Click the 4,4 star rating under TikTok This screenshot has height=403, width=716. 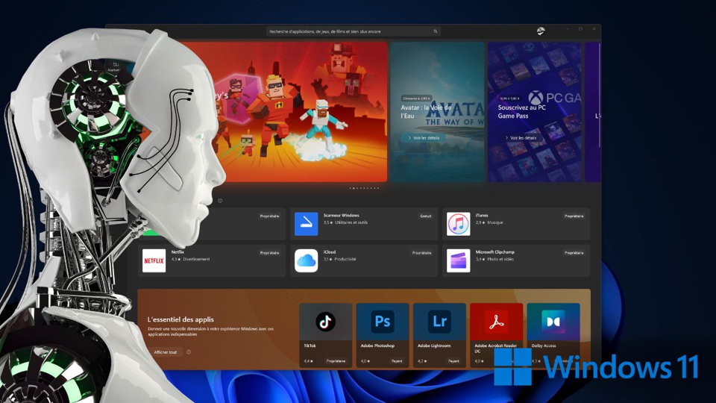(308, 361)
